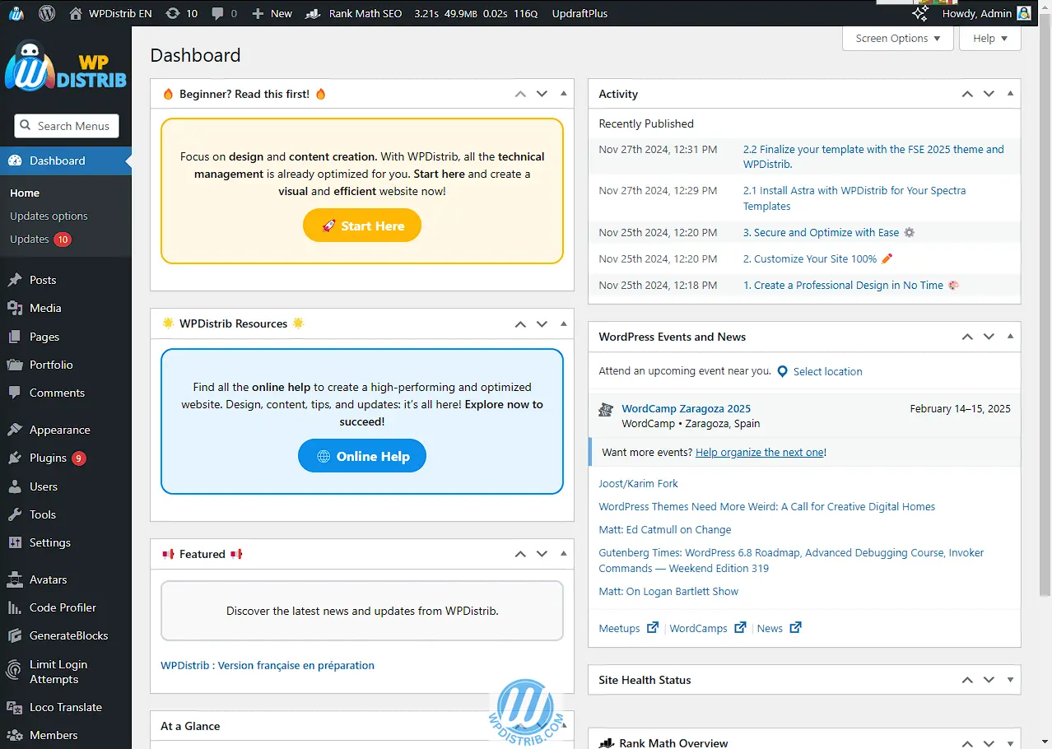The image size is (1052, 749).
Task: Move the WPDistrib Resources panel up
Action: click(x=520, y=323)
